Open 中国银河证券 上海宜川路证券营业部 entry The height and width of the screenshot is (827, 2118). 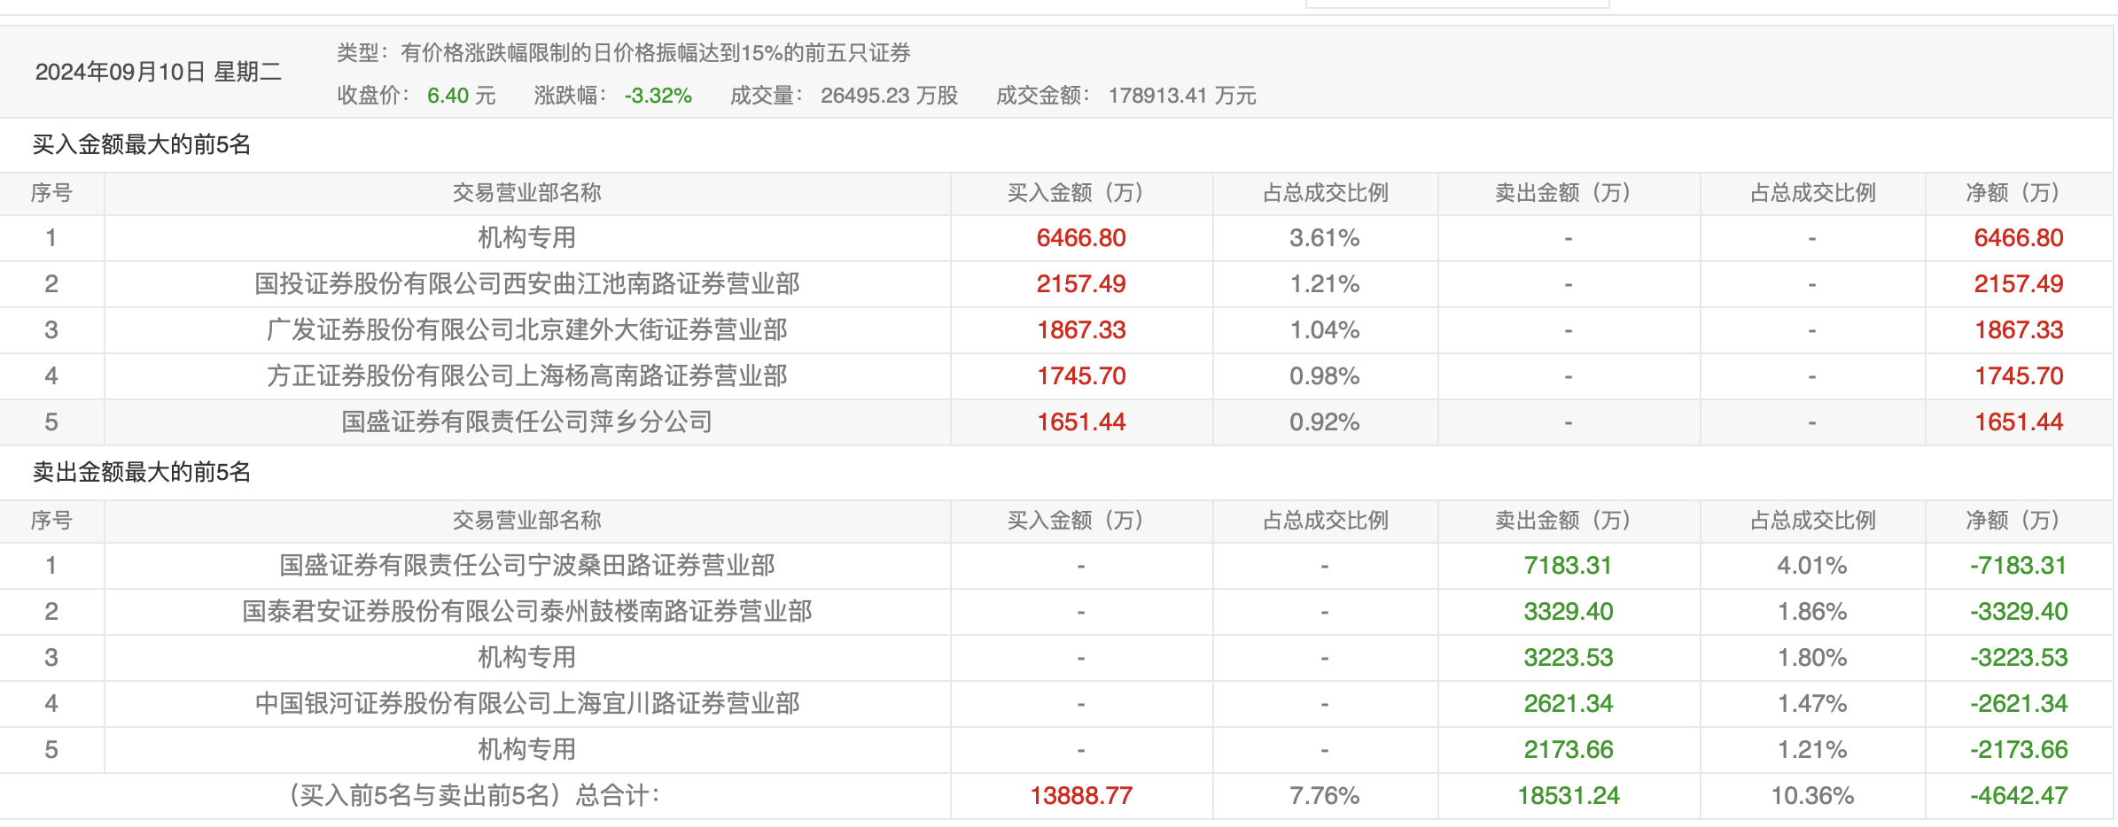coord(526,704)
